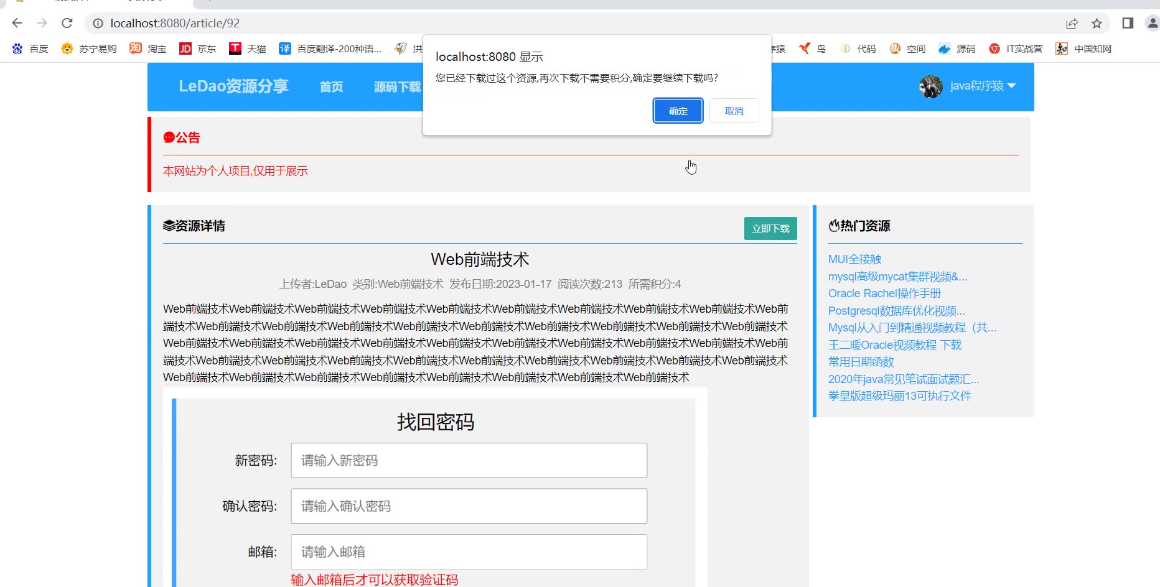Open the 空间 bookmark
The image size is (1160, 587).
coord(907,49)
